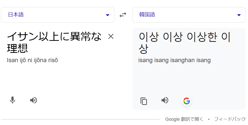
Task: Select the 日本語 language label
Action: tap(16, 15)
